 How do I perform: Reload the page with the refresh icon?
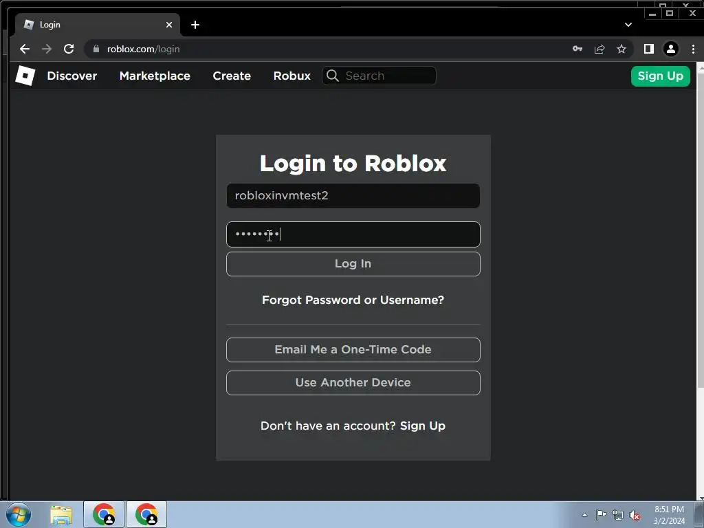[69, 49]
